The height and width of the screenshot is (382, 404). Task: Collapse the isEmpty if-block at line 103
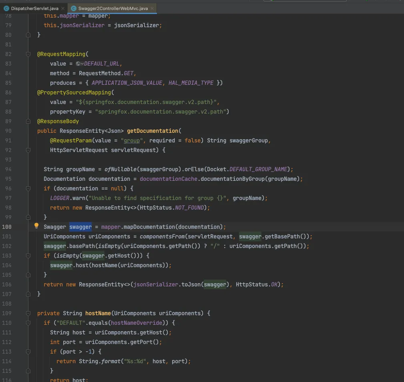click(28, 256)
